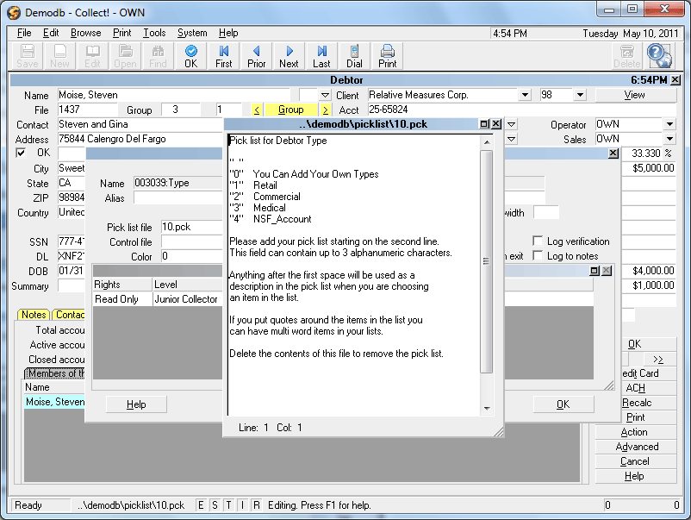
Task: Open the Sales dropdown
Action: [x=669, y=139]
